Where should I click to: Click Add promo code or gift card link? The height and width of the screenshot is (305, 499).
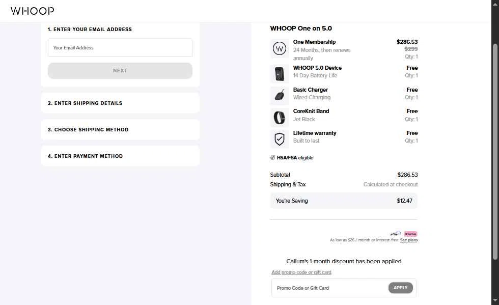tap(301, 272)
